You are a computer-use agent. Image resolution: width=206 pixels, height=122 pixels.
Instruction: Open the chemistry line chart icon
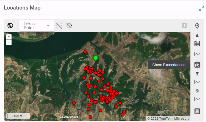click(x=197, y=54)
